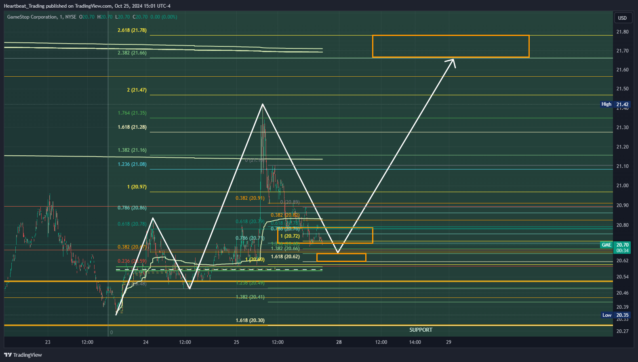The height and width of the screenshot is (362, 638).
Task: Click the 2.382 (21.66) Fibonacci label
Action: pyautogui.click(x=132, y=53)
